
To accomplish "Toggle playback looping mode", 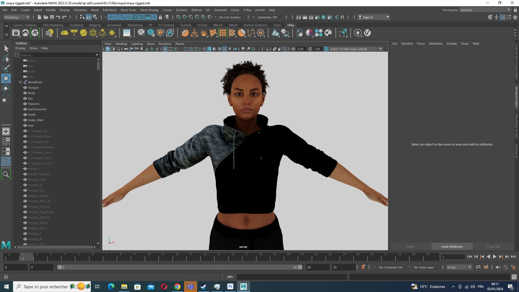I will coord(478,267).
